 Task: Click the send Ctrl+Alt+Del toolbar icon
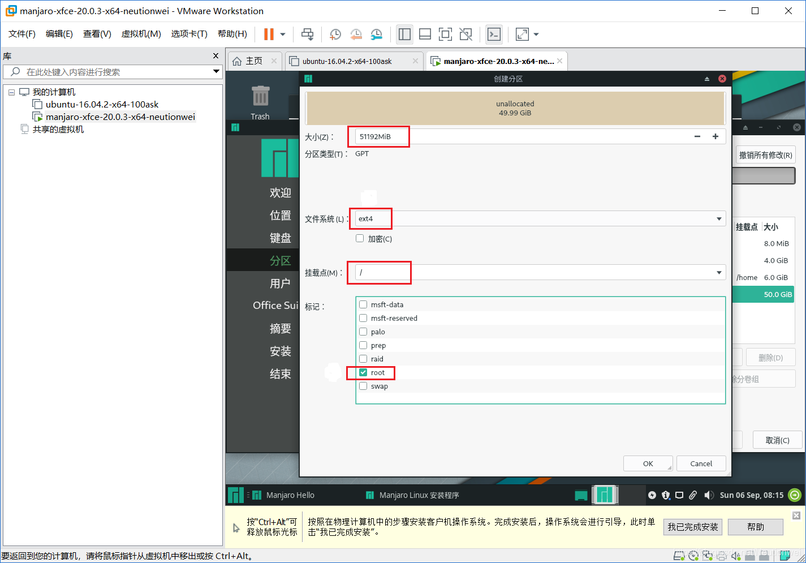click(307, 35)
